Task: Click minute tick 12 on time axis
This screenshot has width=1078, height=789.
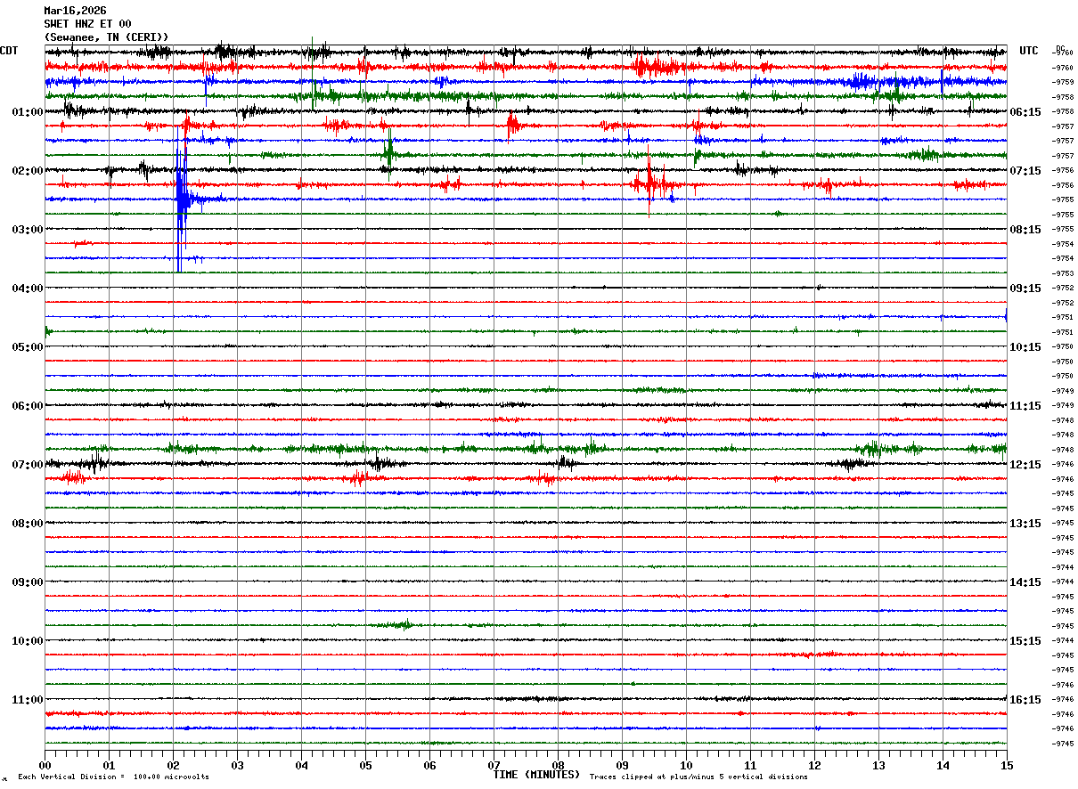Action: 814,766
